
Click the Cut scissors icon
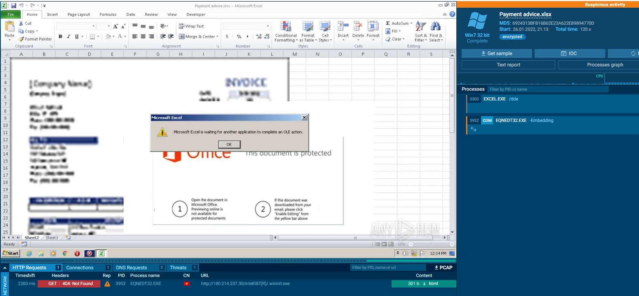(x=21, y=23)
